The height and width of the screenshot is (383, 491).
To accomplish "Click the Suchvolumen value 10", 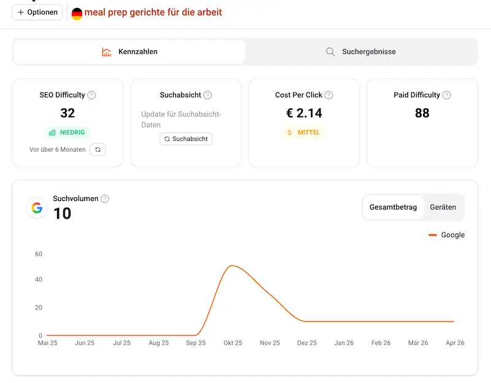I will 63,213.
